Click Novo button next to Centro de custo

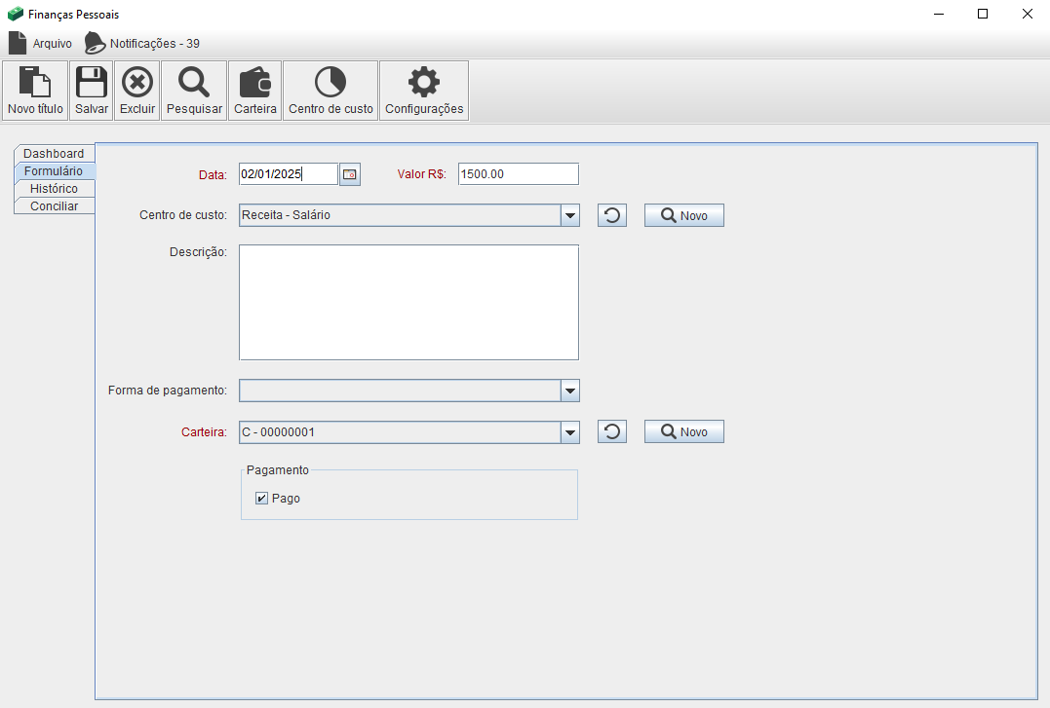pyautogui.click(x=683, y=215)
